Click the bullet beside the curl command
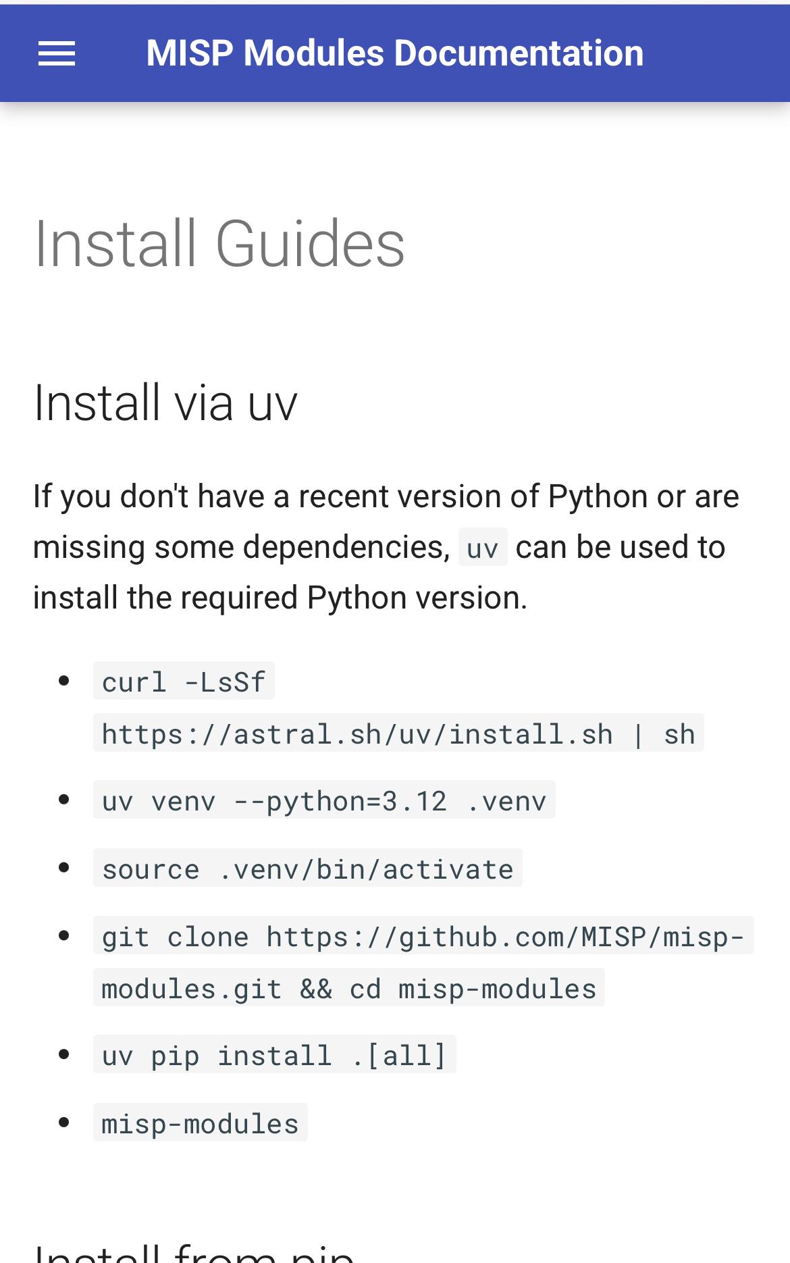790x1263 pixels. tap(65, 681)
